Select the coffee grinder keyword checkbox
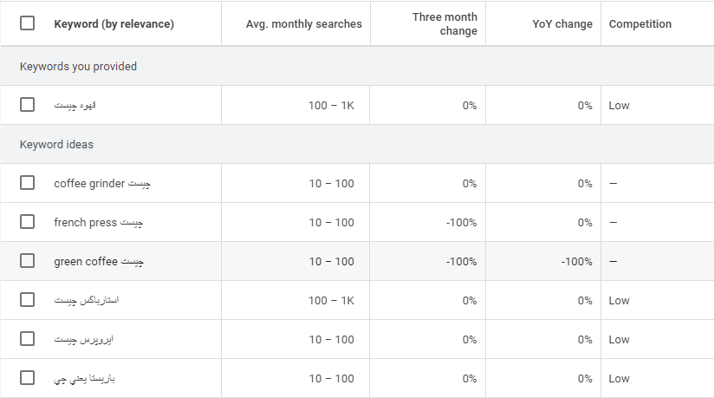 point(28,183)
